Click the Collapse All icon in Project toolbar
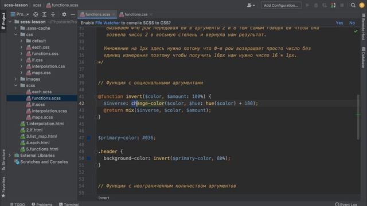The image size is (367, 206). tap(53, 14)
